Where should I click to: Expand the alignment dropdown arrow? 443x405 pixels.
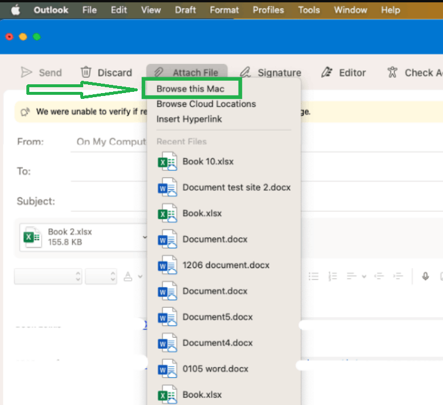364,277
